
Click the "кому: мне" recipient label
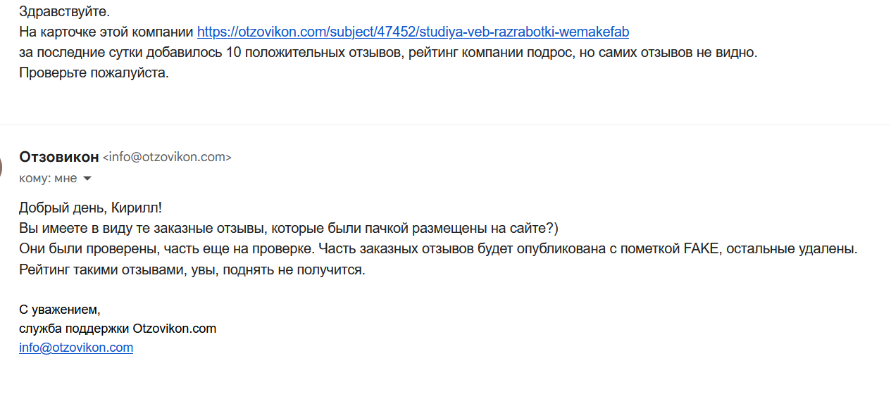click(48, 179)
